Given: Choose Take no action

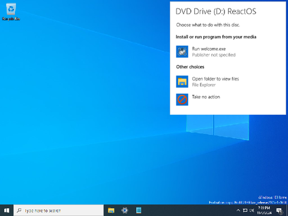Looking at the screenshot, I should [228, 100].
